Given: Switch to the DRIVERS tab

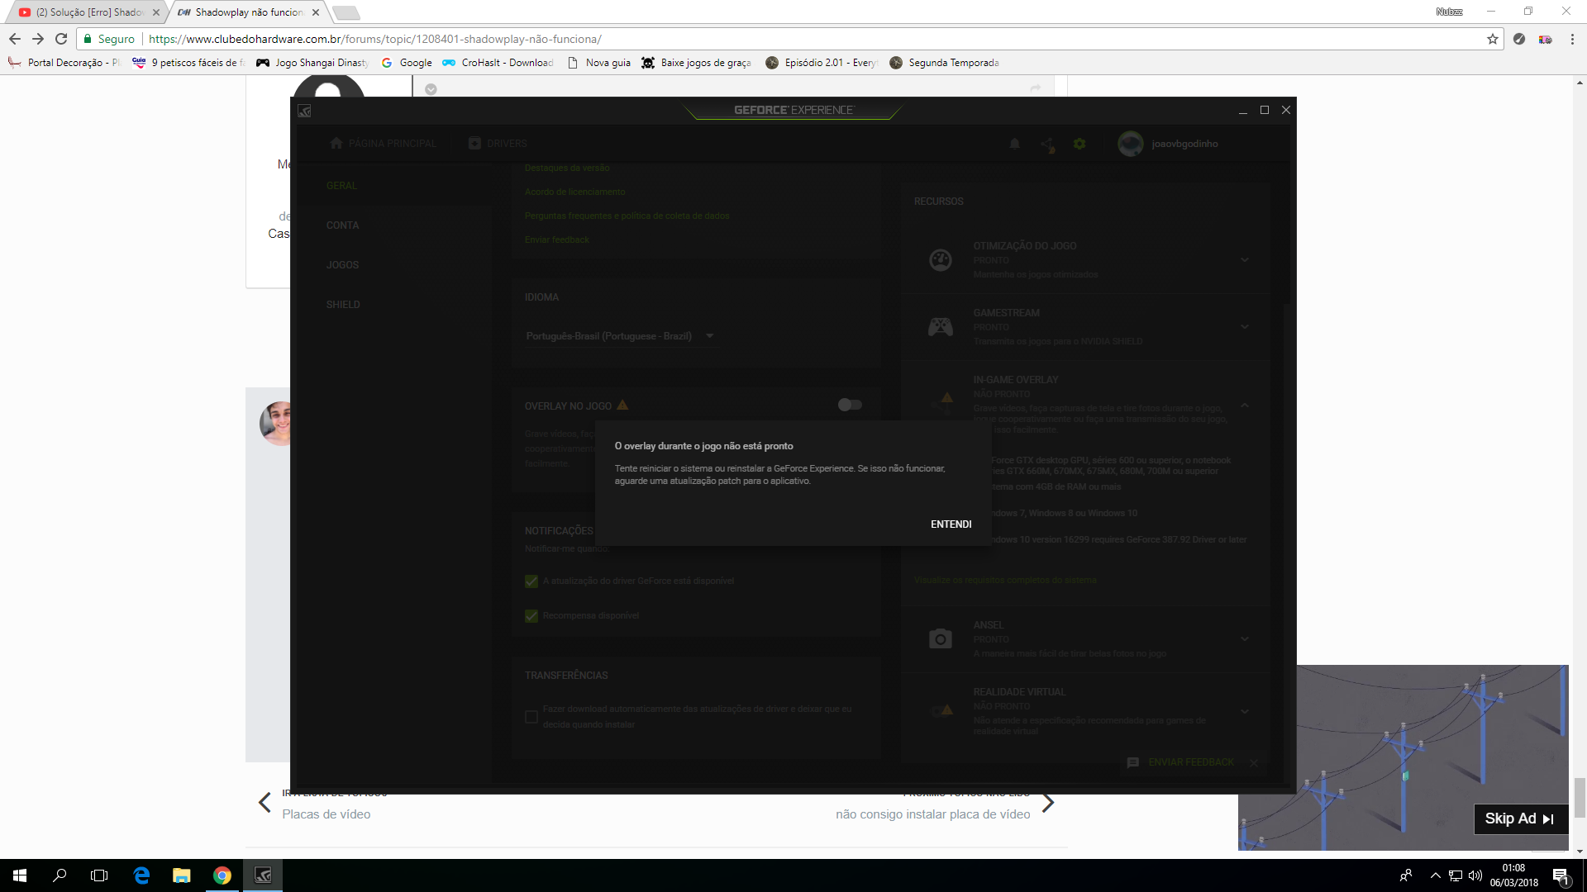Looking at the screenshot, I should [x=498, y=144].
